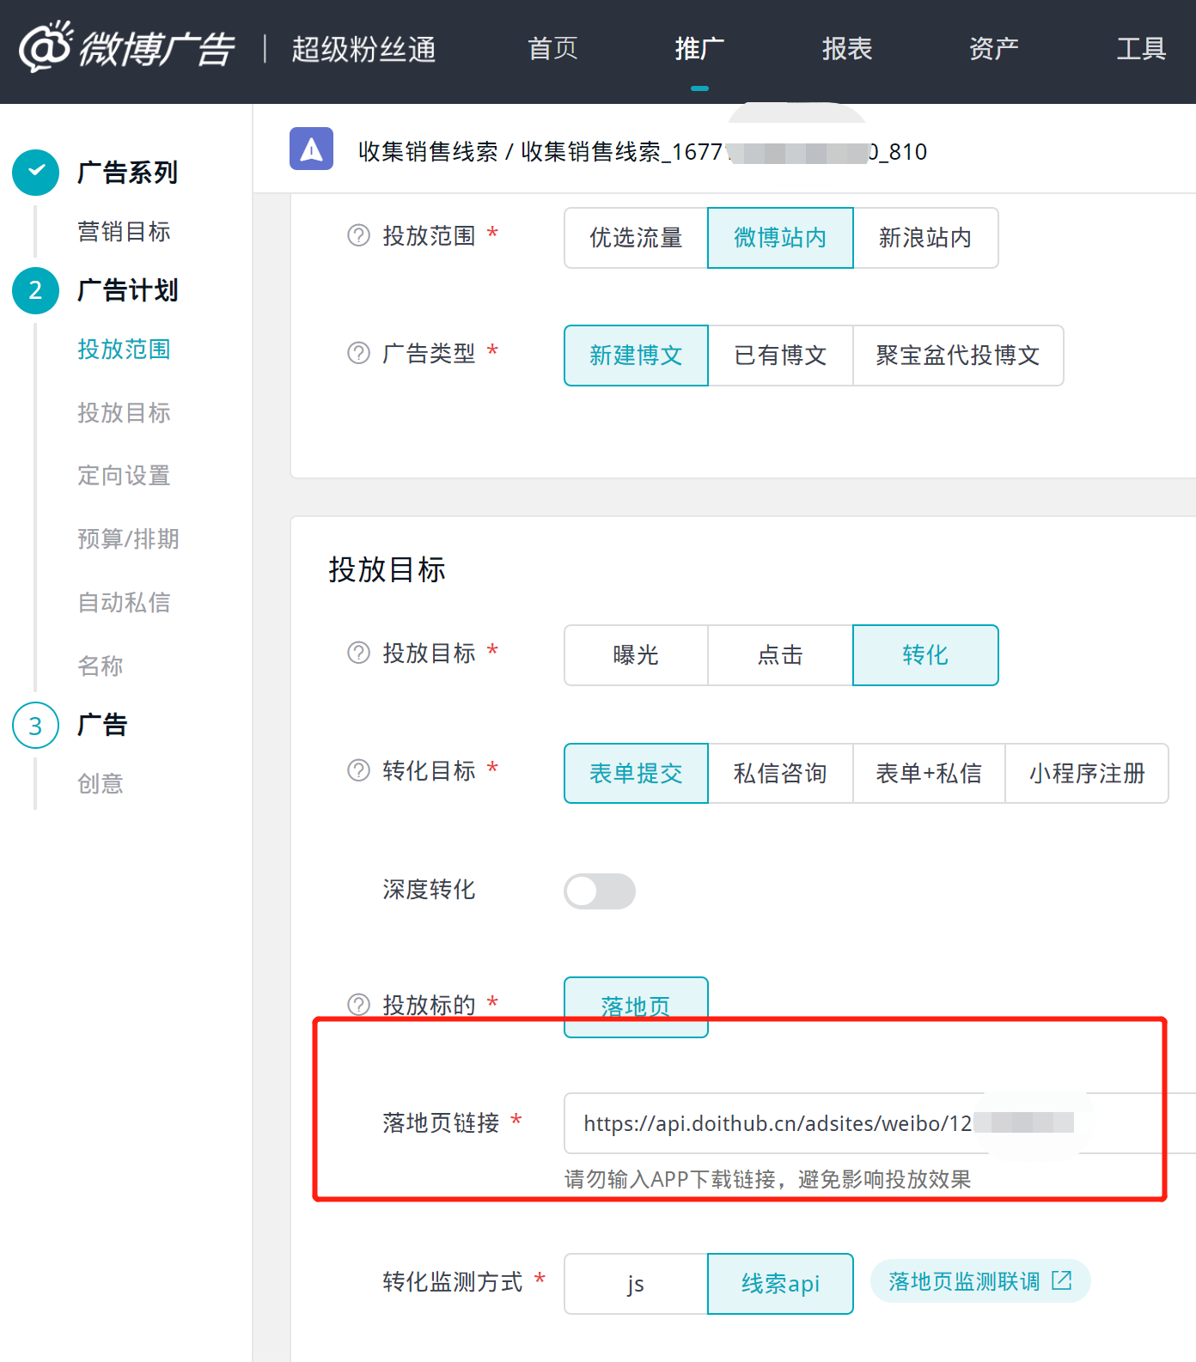Select 线索api monitoring method
Screen dimensions: 1196x1362
tap(780, 1284)
